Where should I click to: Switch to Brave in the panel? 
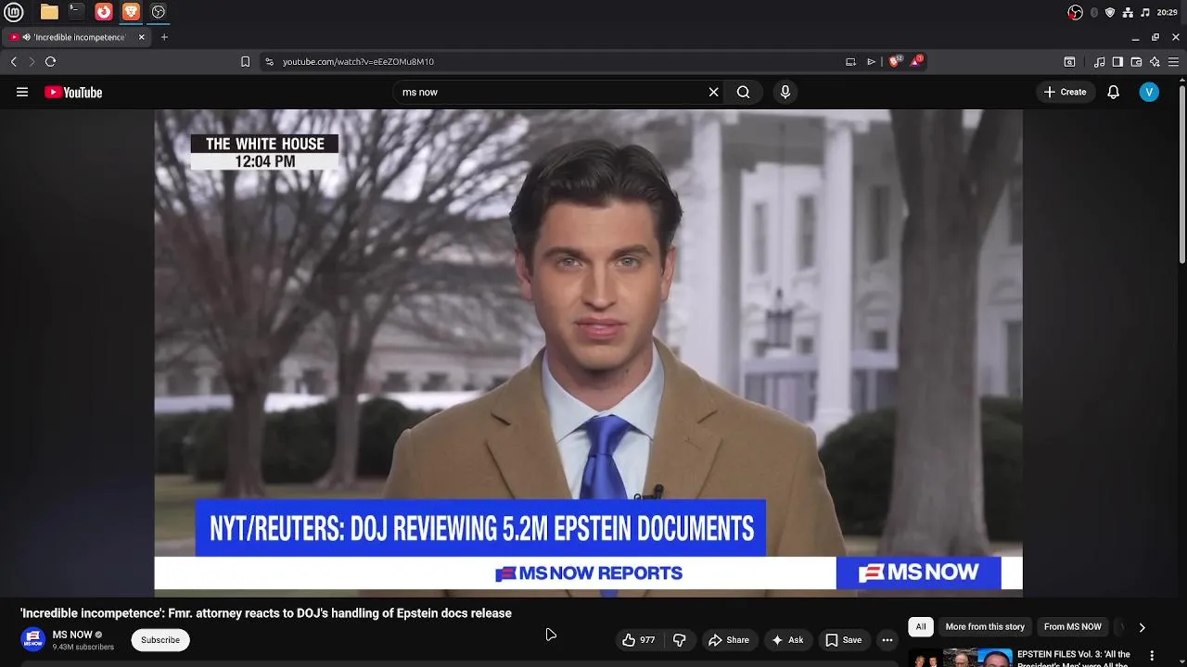point(131,12)
